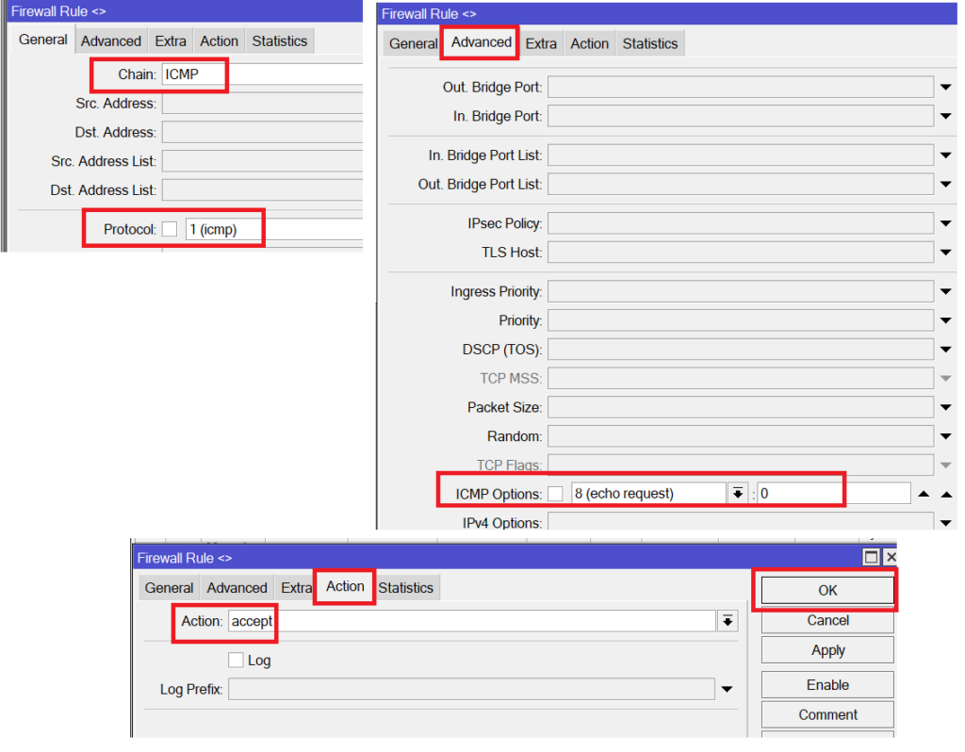Viewport: 965px width, 752px height.
Task: Close the bottom Firewall Rule window
Action: point(891,557)
